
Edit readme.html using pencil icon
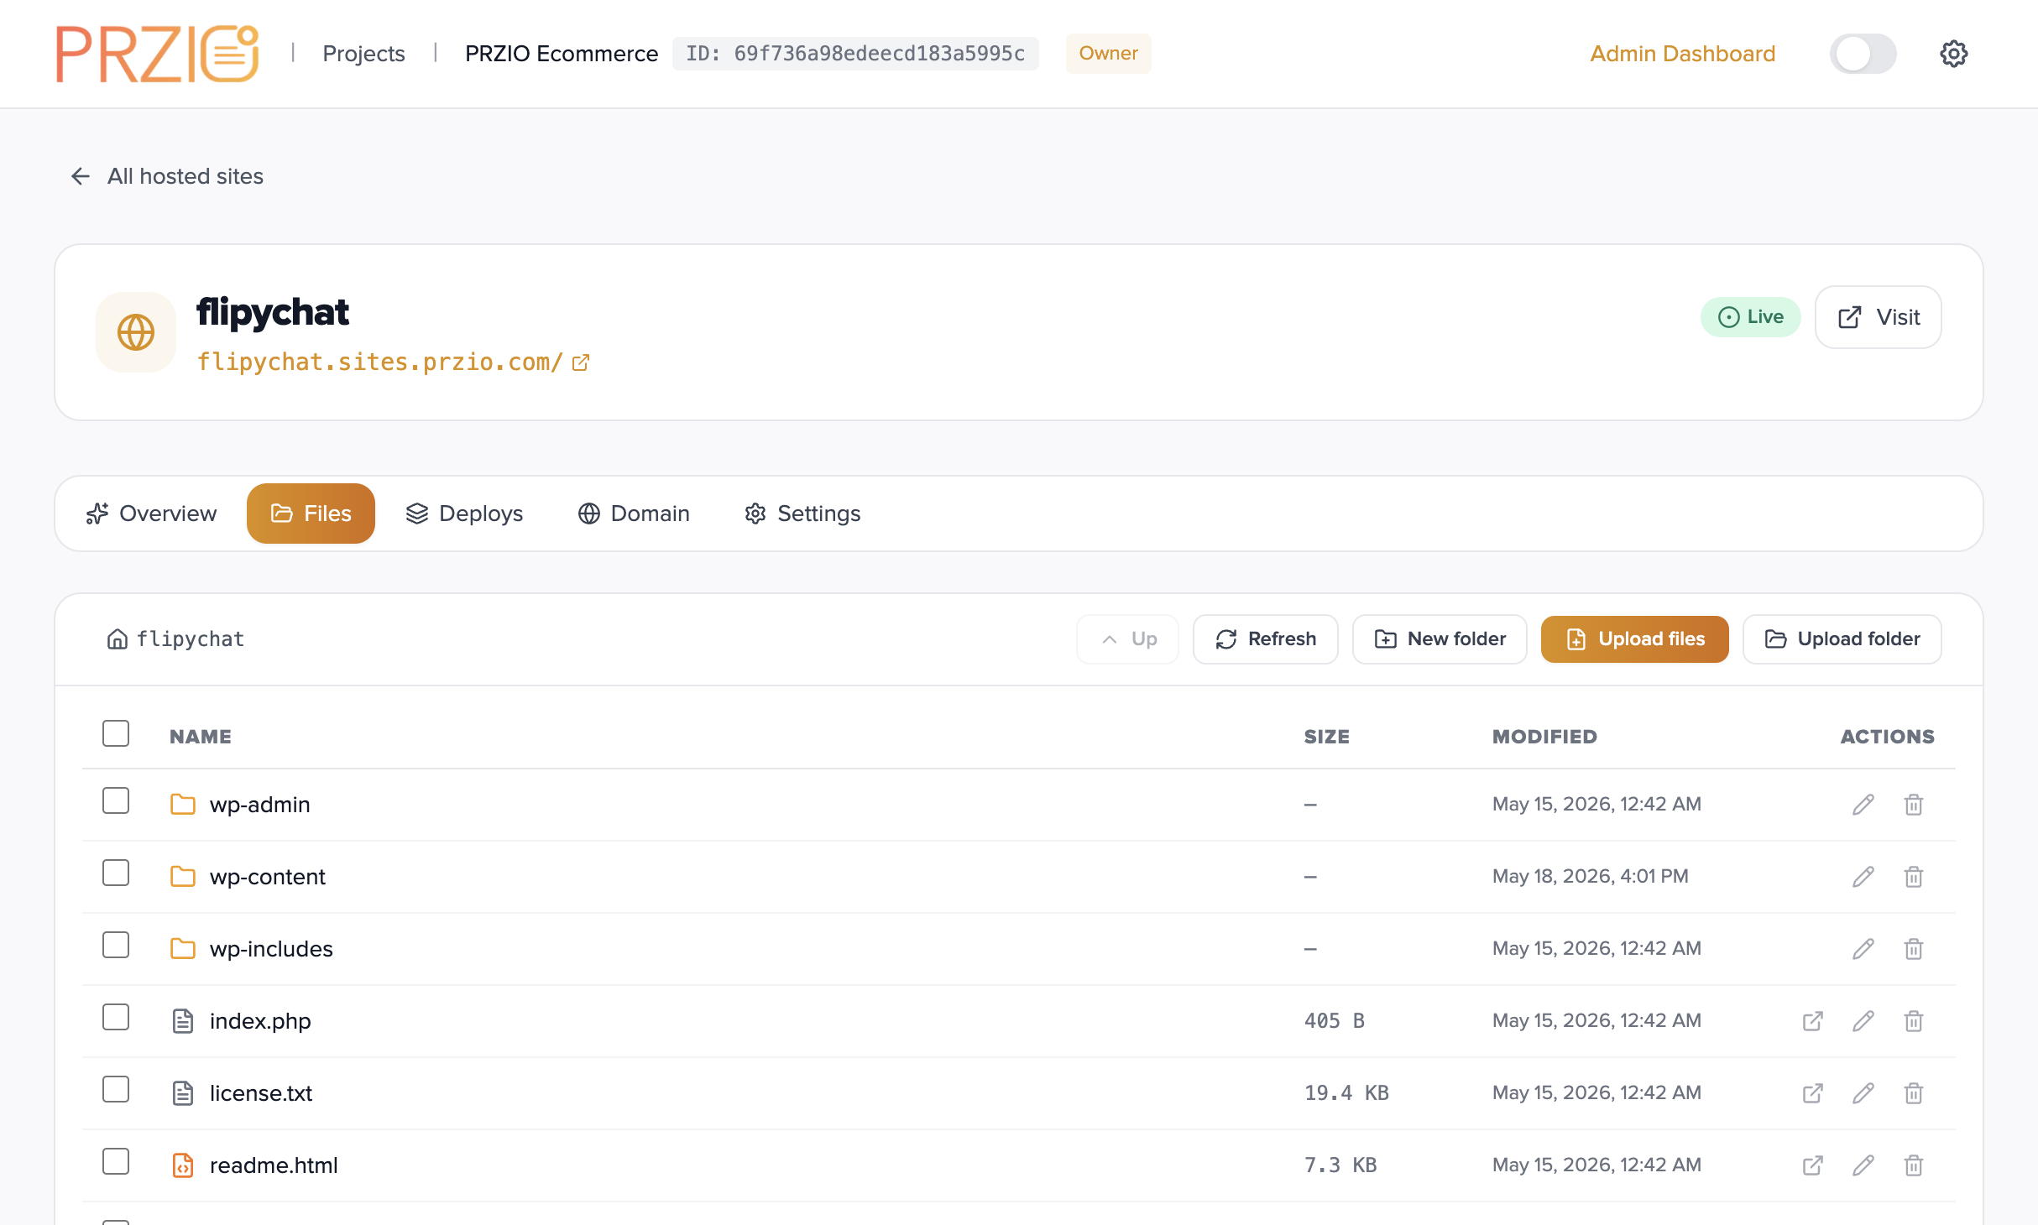[1863, 1165]
